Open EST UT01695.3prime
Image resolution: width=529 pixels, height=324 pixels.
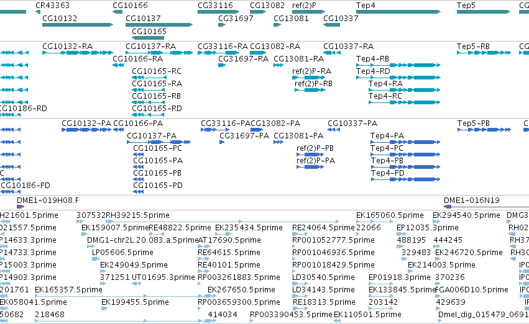tap(163, 277)
